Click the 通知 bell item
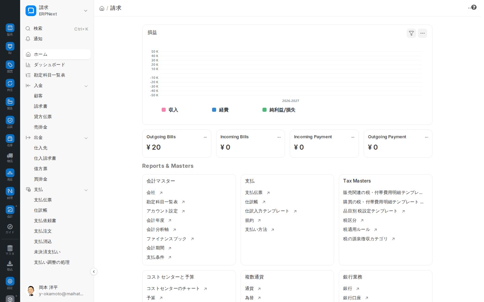Viewport: 484px width, 302px height. [x=57, y=39]
